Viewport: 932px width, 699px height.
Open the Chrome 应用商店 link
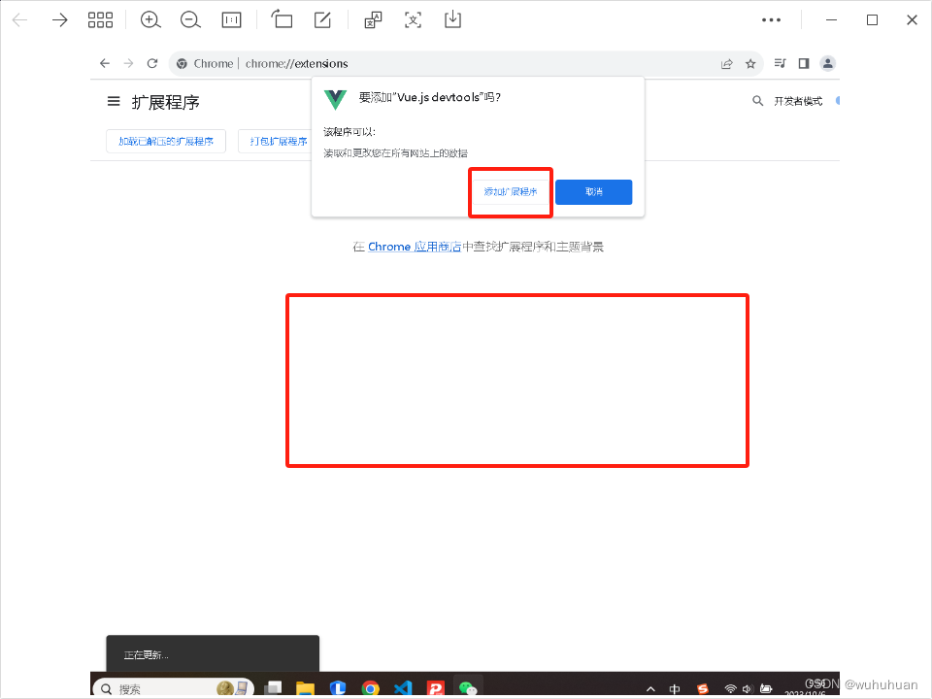415,247
